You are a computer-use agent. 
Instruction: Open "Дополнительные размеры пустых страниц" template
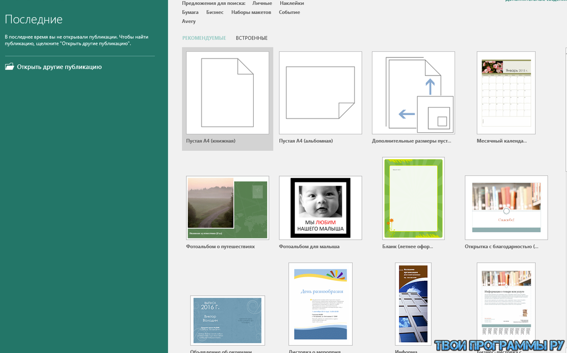point(413,93)
